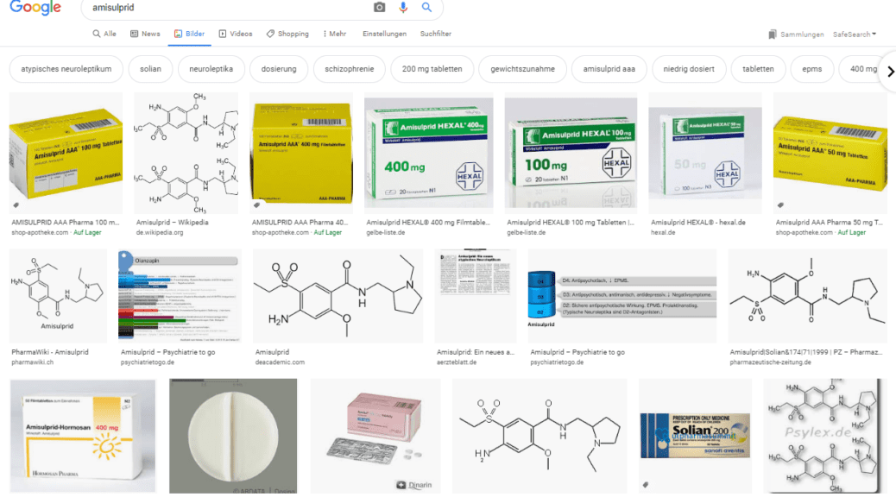Click 'Sammlungen' link text

point(802,35)
